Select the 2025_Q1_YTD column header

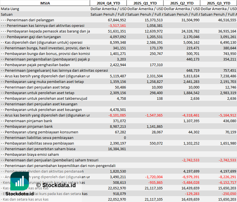click(145, 3)
